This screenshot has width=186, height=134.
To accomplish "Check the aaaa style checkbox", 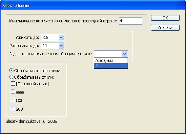I will (x=13, y=92).
